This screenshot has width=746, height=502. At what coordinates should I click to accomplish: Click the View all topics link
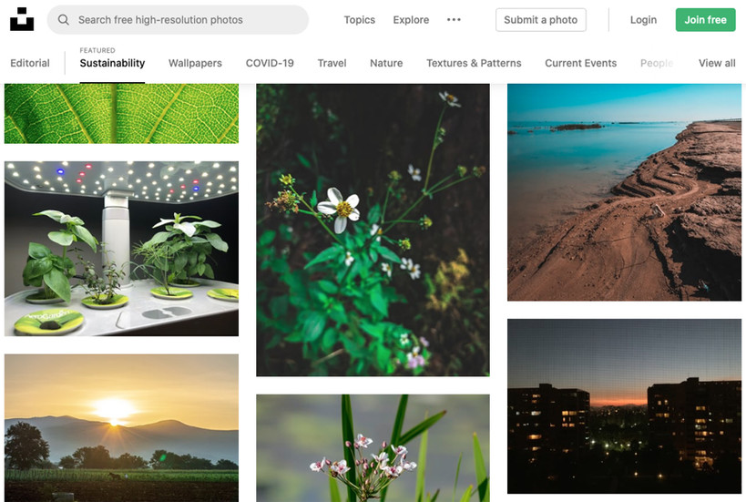[x=717, y=63]
